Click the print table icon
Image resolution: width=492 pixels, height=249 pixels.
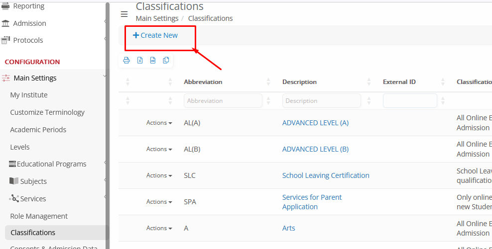tap(126, 61)
